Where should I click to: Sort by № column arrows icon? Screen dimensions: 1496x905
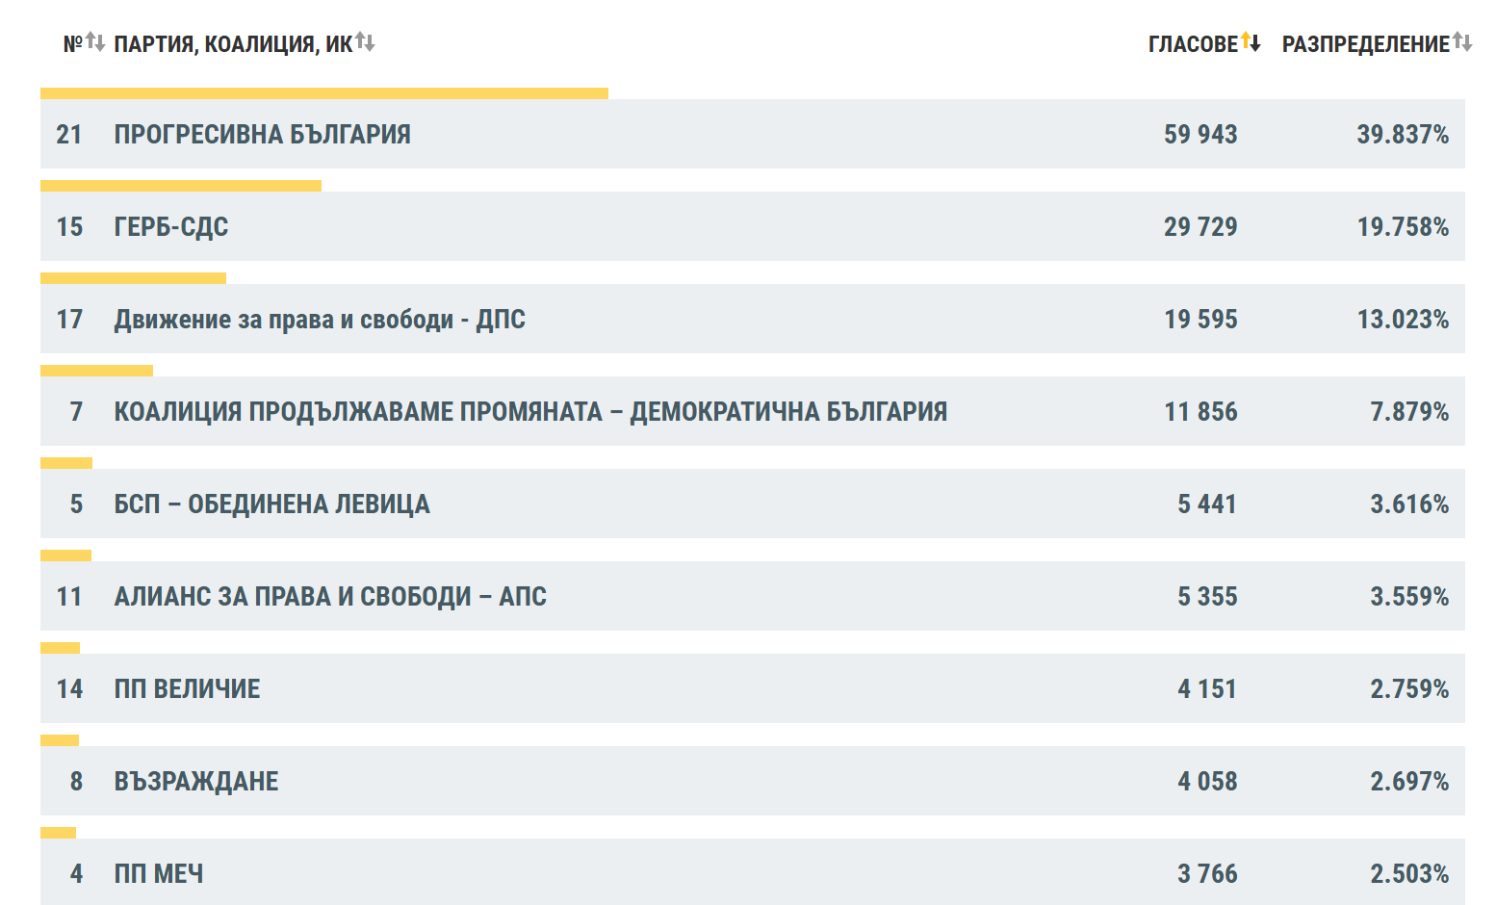95,42
